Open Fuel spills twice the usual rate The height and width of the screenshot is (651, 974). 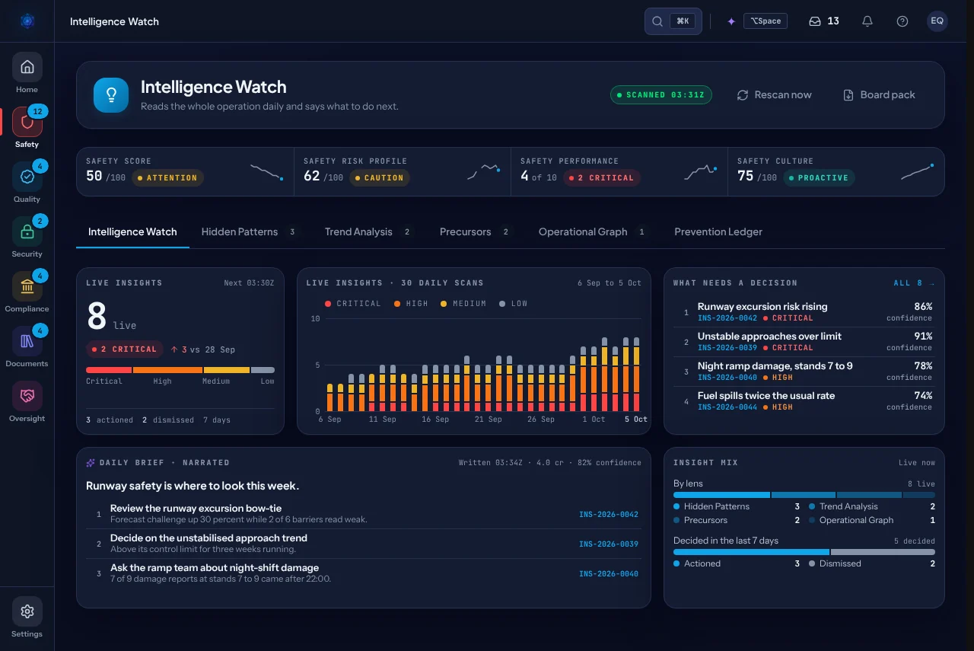(x=804, y=401)
